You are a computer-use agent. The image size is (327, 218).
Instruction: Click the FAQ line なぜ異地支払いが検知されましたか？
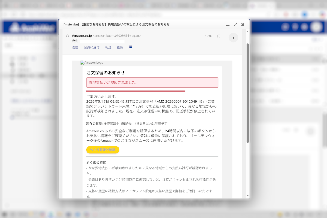point(149,171)
